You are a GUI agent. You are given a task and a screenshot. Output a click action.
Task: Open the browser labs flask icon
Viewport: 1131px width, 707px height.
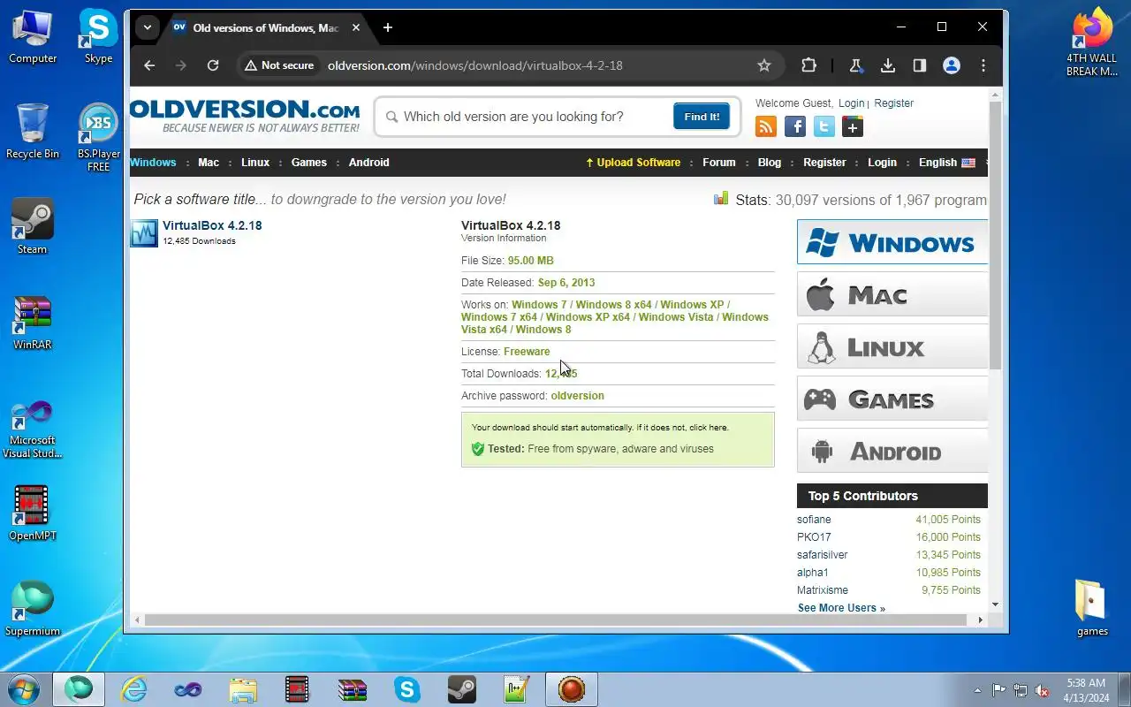(x=855, y=65)
